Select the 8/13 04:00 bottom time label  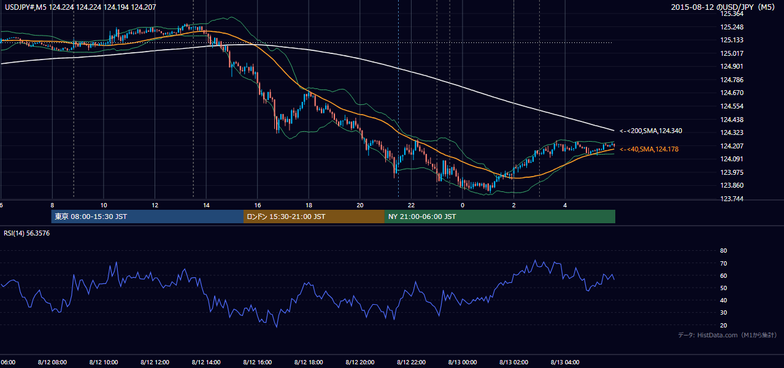point(566,362)
